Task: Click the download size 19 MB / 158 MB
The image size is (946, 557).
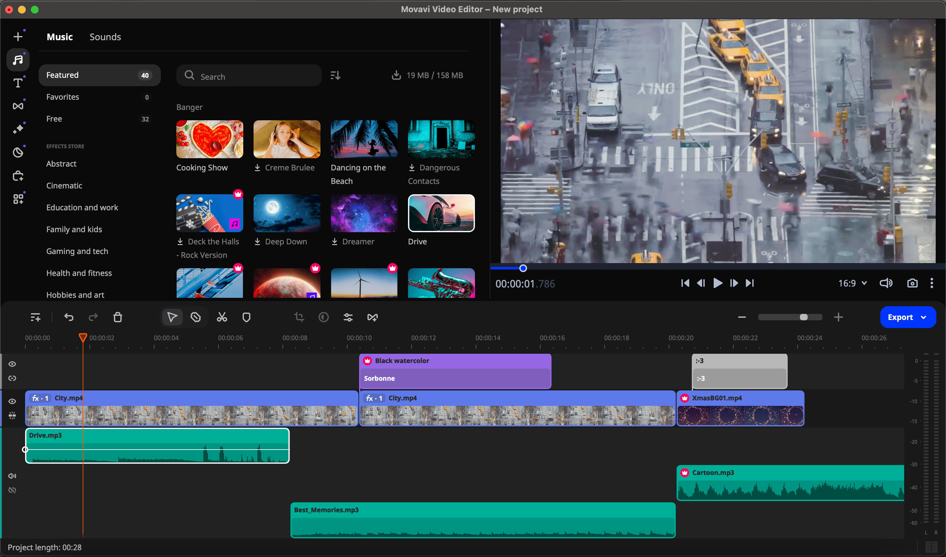Action: [x=427, y=76]
